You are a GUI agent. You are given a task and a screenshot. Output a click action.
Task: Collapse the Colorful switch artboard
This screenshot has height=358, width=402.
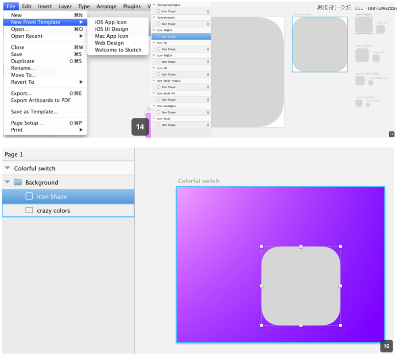(7, 168)
